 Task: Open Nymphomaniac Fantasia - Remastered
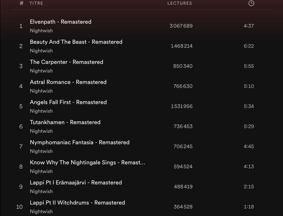pos(79,142)
